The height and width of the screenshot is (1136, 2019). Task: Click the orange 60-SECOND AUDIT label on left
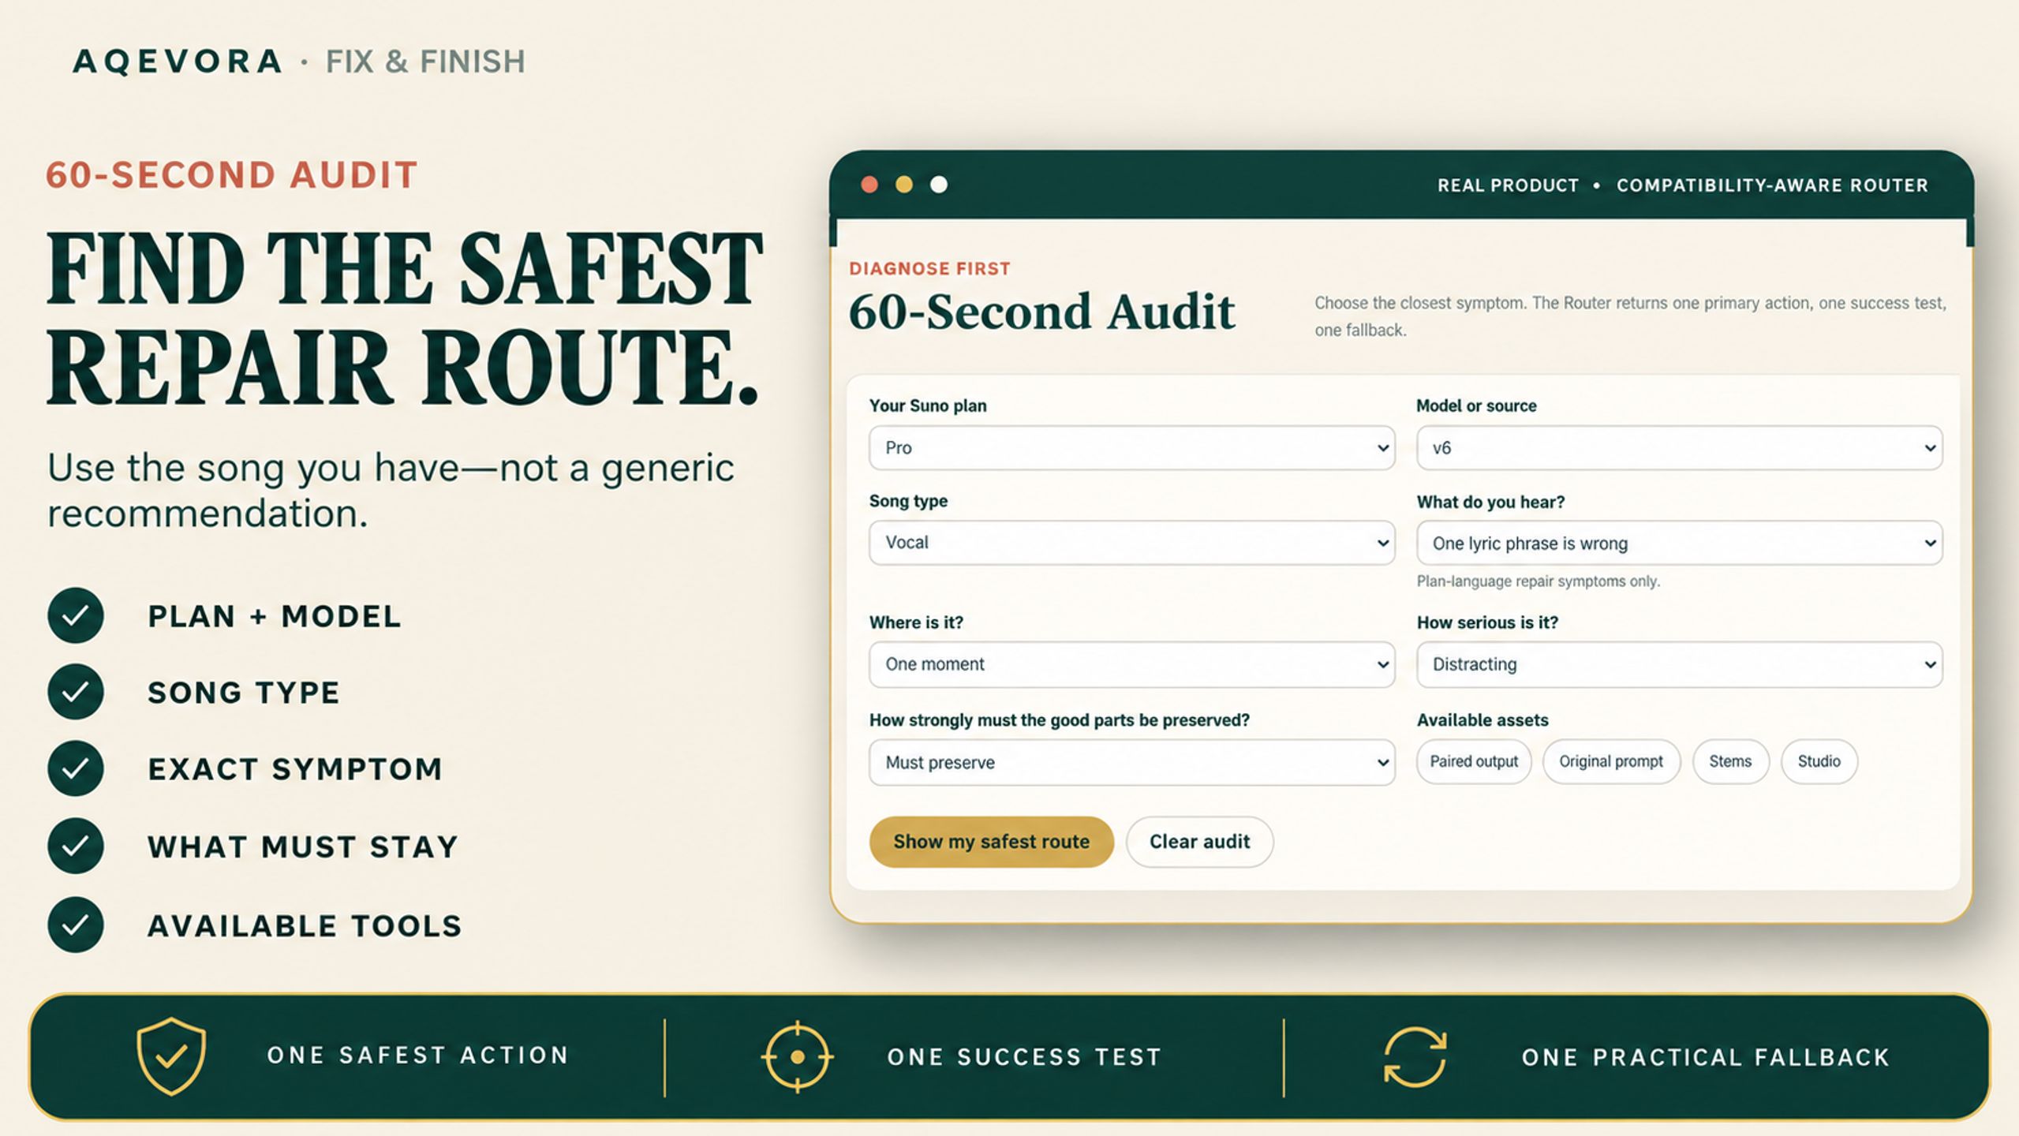[231, 175]
